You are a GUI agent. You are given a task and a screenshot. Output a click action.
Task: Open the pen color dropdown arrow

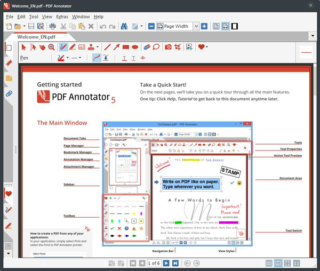click(68, 58)
